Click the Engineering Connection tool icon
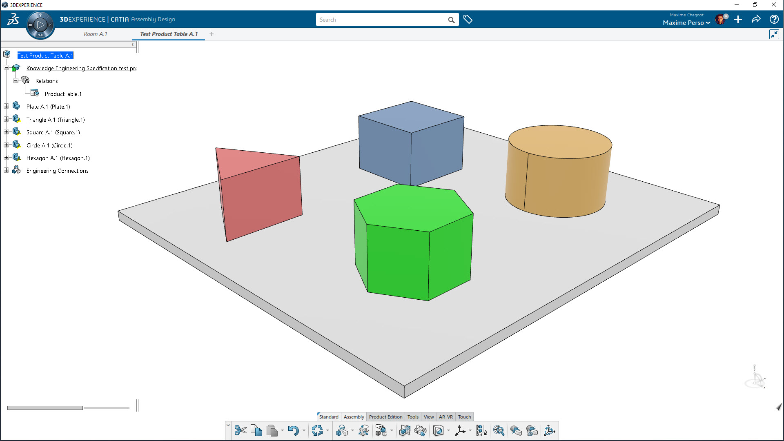Viewport: 784px width, 441px height. [342, 430]
